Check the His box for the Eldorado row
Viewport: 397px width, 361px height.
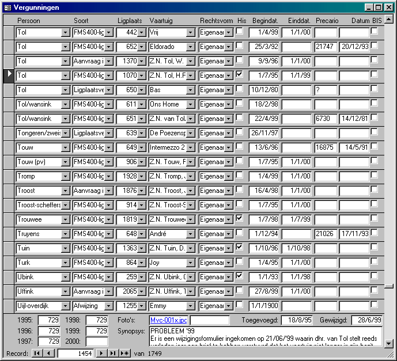pyautogui.click(x=239, y=45)
